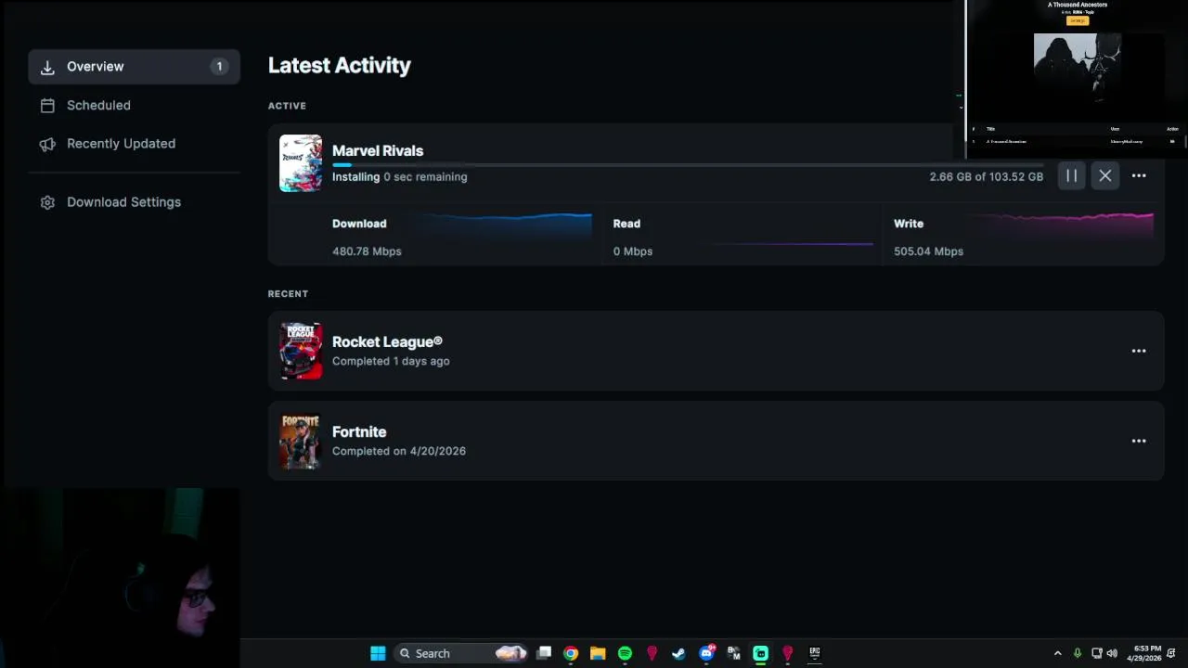Open Download Settings

pos(134,202)
